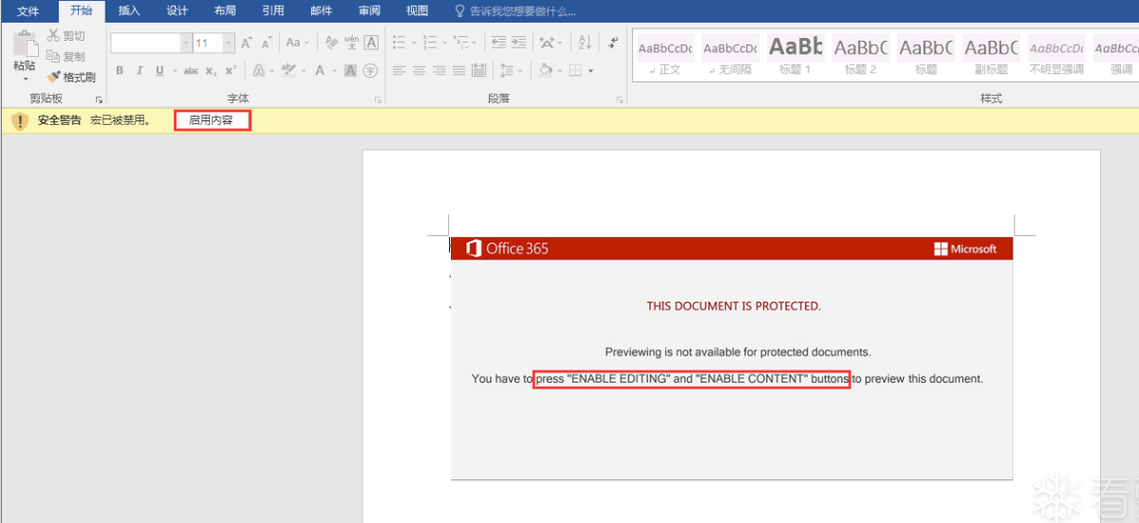Decrease font size with the shrink-font icon
Image resolution: width=1139 pixels, height=523 pixels.
[267, 43]
